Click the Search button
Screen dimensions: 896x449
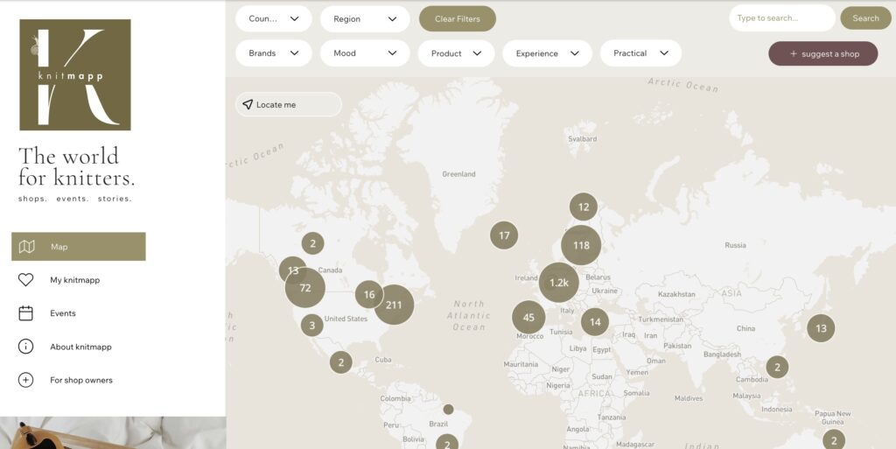[865, 18]
